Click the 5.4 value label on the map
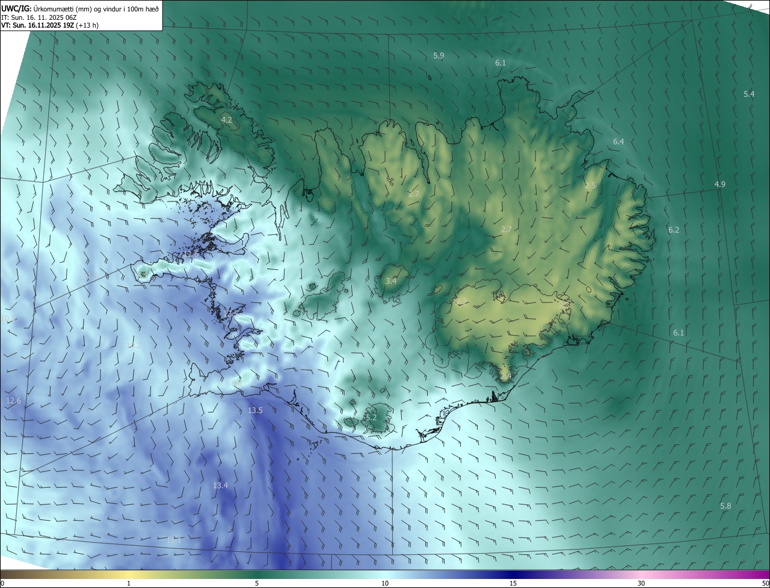This screenshot has width=770, height=588. pos(749,94)
